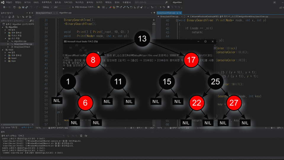Screen dimensions: 284x160
Task: Click the Navigate Backward toolbar icon
Action: [x=4, y=7]
